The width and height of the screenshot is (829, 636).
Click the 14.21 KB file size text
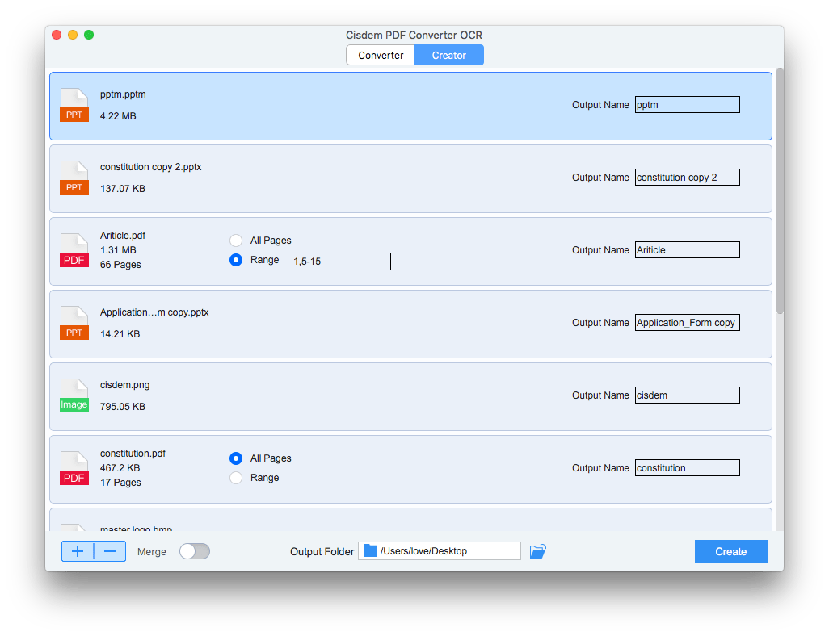(x=120, y=334)
